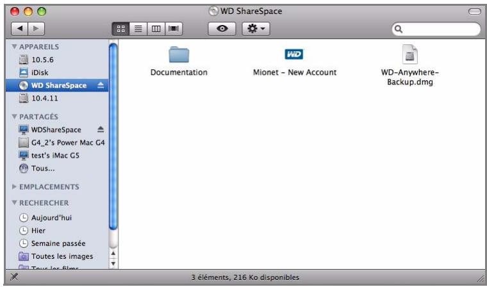Close the window with red button

(15, 12)
